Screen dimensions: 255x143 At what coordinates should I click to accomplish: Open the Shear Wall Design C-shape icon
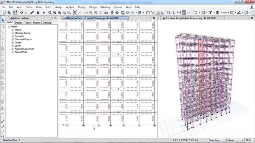232,12
